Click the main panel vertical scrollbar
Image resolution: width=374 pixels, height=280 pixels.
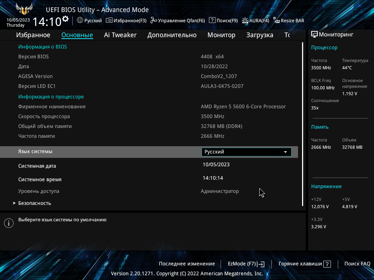(303, 124)
